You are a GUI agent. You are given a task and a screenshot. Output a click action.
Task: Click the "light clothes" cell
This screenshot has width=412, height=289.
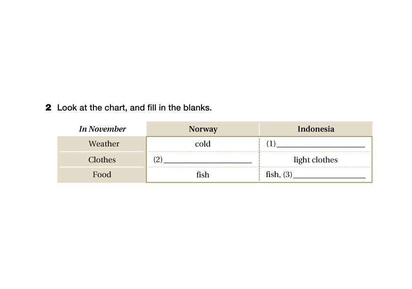pyautogui.click(x=316, y=160)
